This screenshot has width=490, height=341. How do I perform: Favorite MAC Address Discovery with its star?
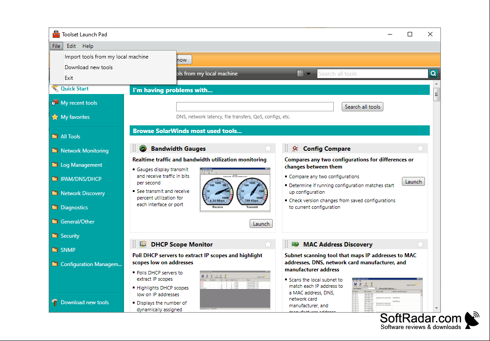(x=421, y=244)
